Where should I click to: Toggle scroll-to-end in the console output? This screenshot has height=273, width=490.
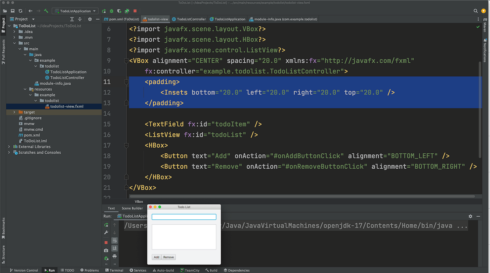114,248
